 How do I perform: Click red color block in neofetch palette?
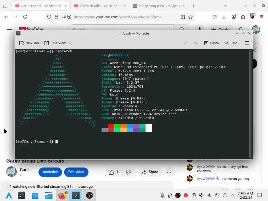(111, 128)
